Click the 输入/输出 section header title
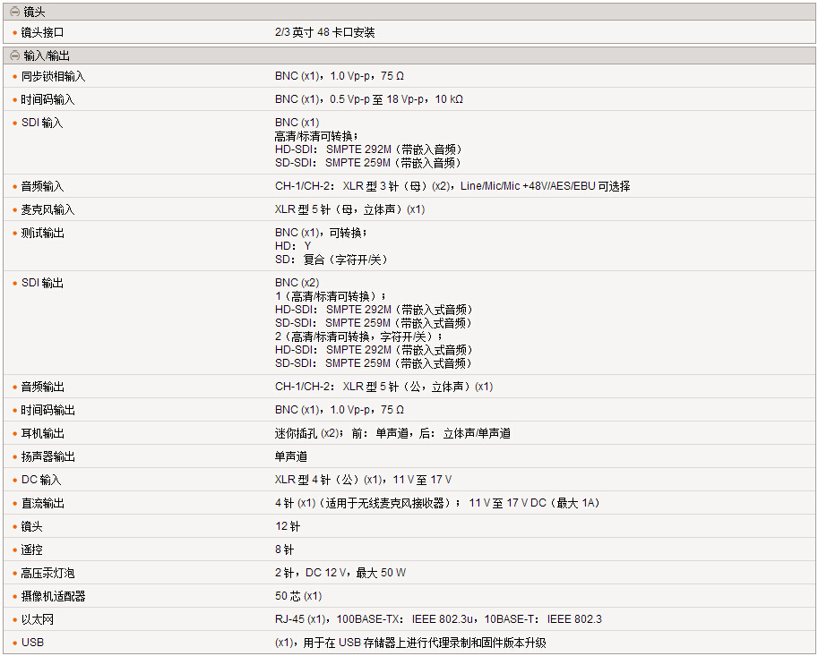 click(x=45, y=55)
